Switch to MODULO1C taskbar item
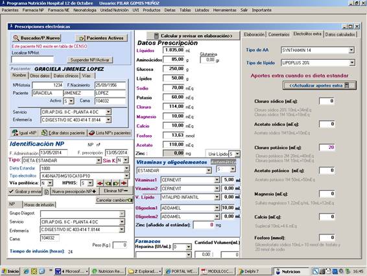Image resolution: width=367 pixels, height=276 pixels. (218, 271)
